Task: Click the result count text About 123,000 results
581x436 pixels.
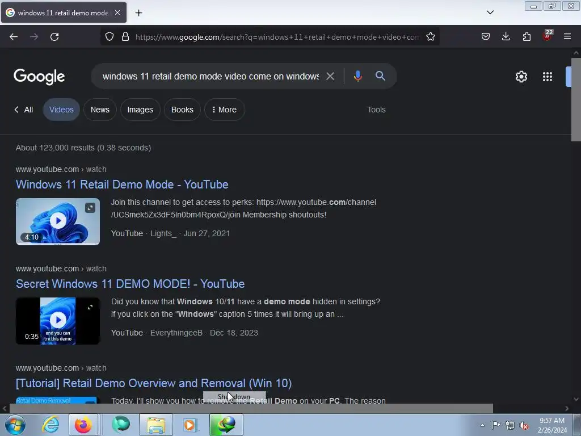Action: (x=83, y=148)
